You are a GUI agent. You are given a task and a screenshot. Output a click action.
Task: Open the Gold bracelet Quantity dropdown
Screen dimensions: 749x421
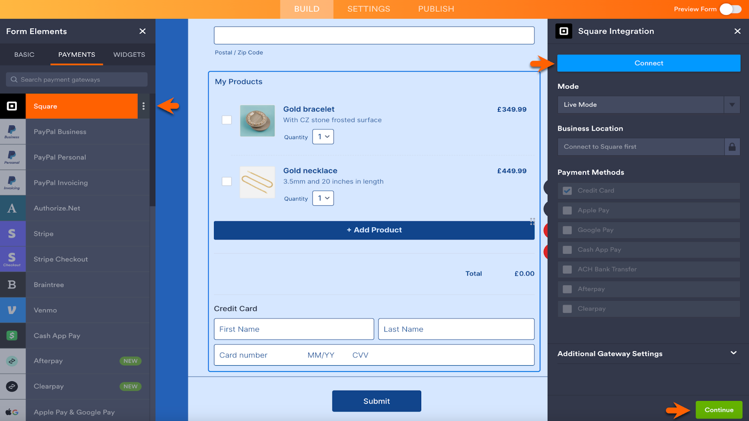click(323, 137)
